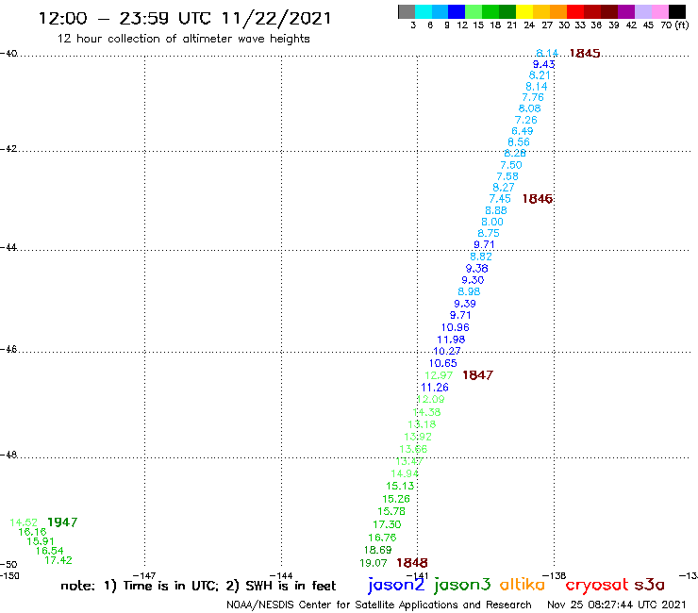This screenshot has height=613, width=698.
Task: Click the wave height value 7.26
Action: click(526, 120)
